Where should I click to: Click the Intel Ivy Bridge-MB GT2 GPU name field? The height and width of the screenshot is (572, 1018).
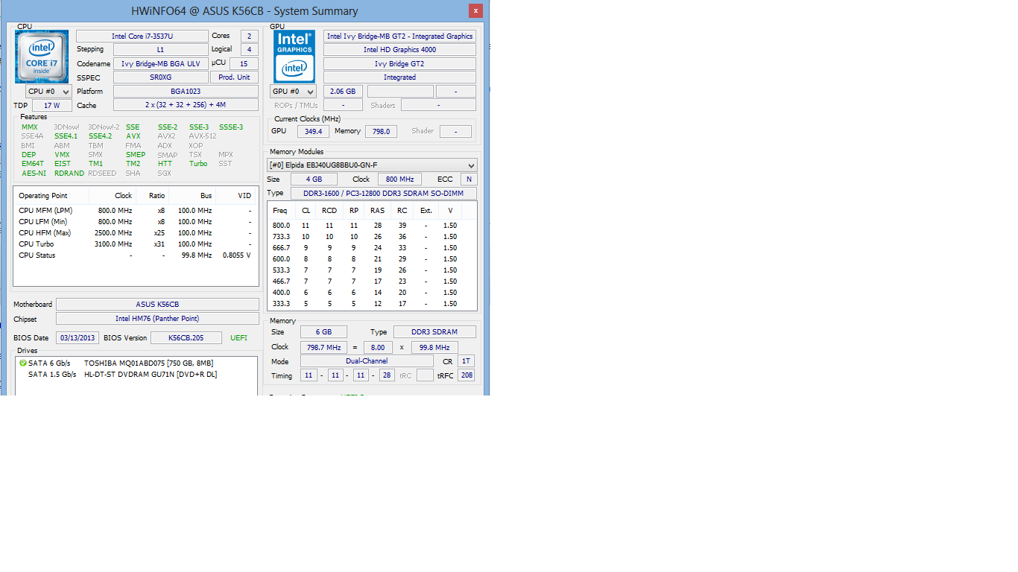click(399, 36)
